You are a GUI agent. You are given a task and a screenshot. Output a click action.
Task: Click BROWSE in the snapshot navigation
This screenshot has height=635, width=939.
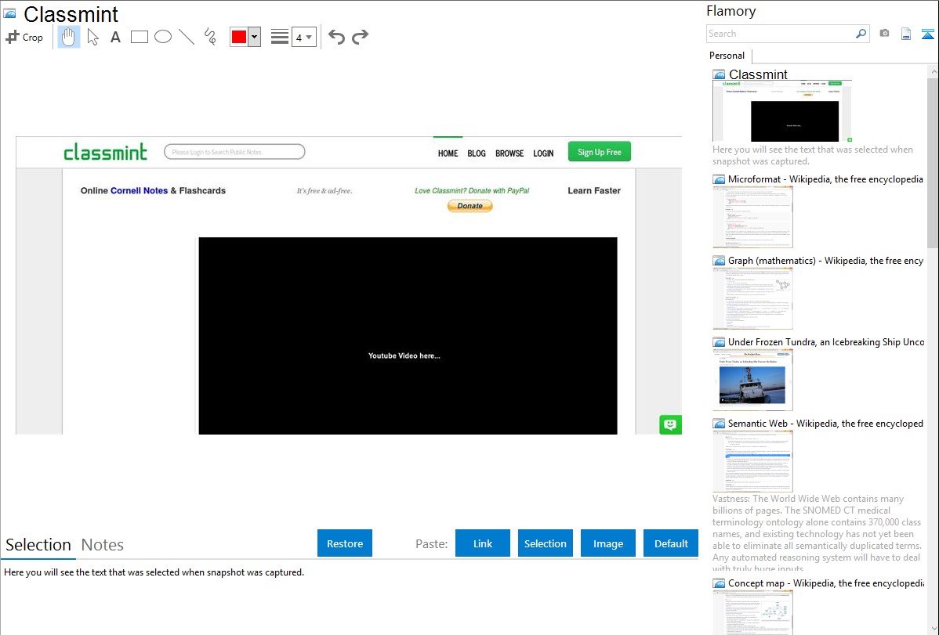509,153
